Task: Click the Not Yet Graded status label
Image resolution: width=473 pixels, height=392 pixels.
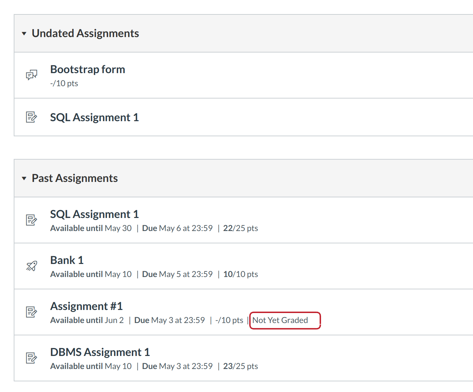Action: point(280,320)
